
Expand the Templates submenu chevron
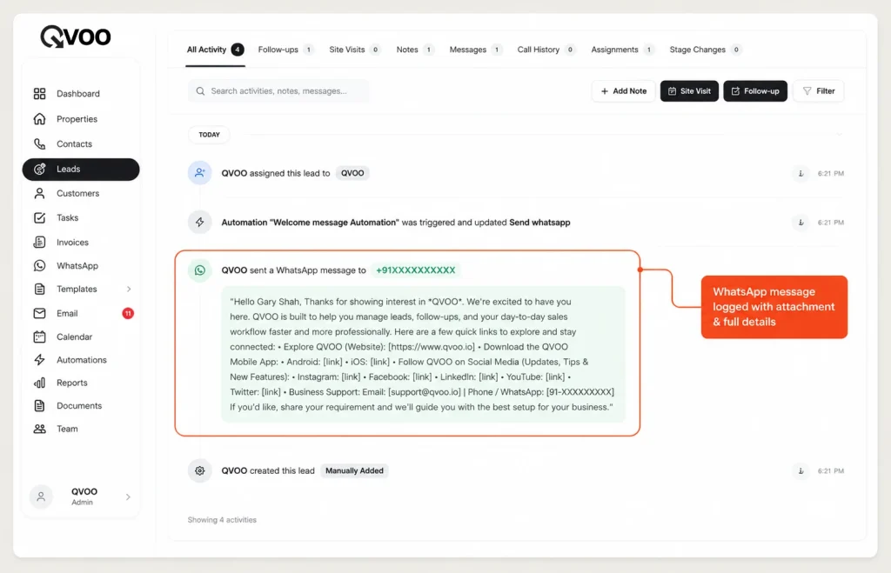click(x=129, y=289)
